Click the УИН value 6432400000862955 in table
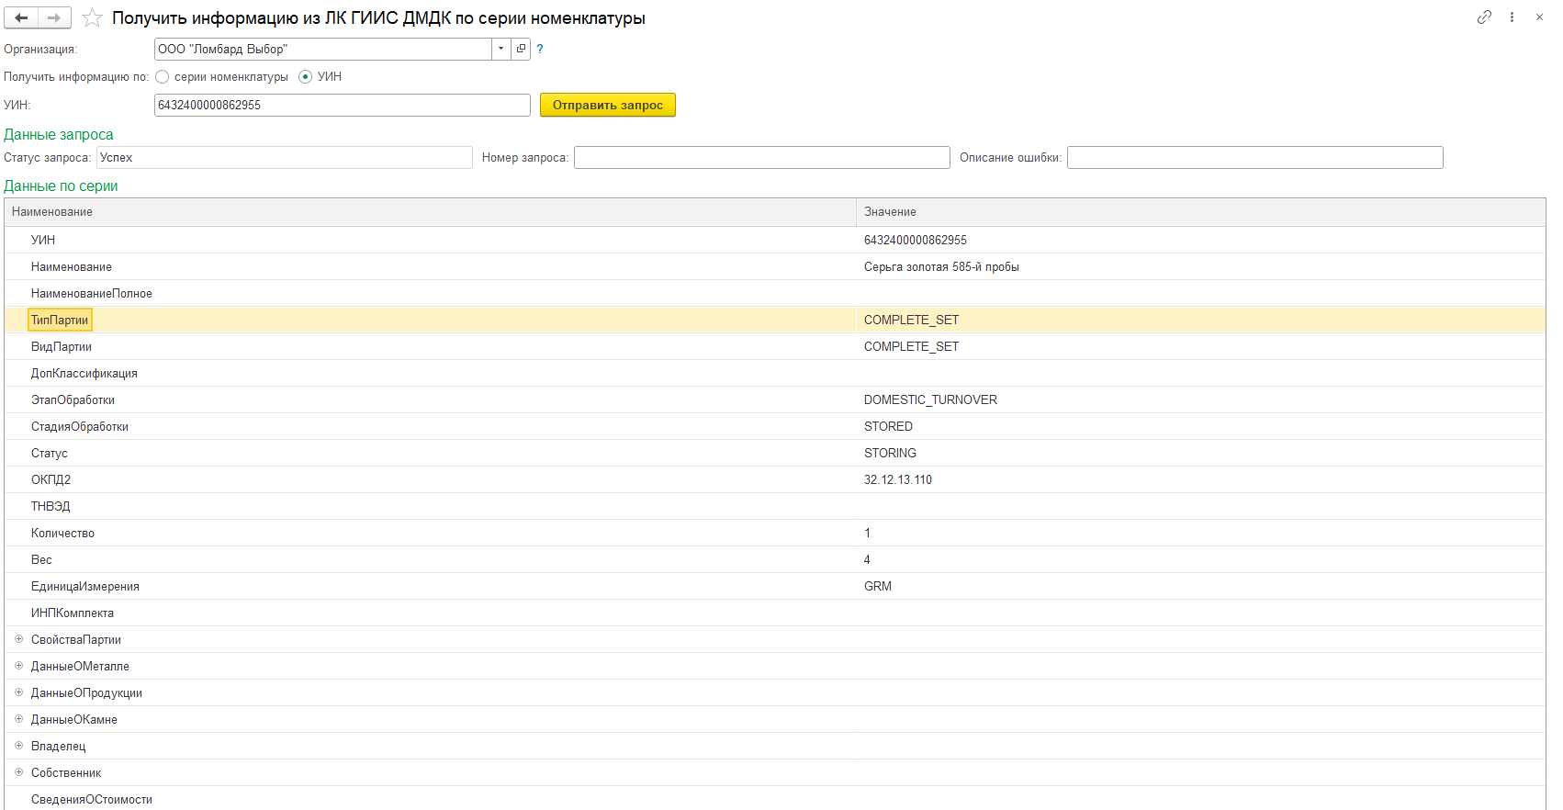The height and width of the screenshot is (810, 1563). click(916, 240)
